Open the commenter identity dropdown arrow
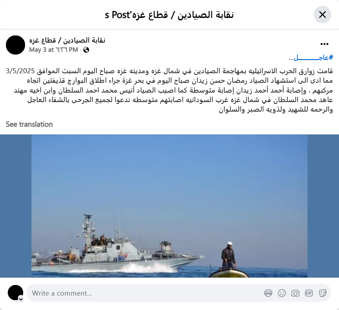Viewport: 339px width, 310px height. click(x=21, y=299)
